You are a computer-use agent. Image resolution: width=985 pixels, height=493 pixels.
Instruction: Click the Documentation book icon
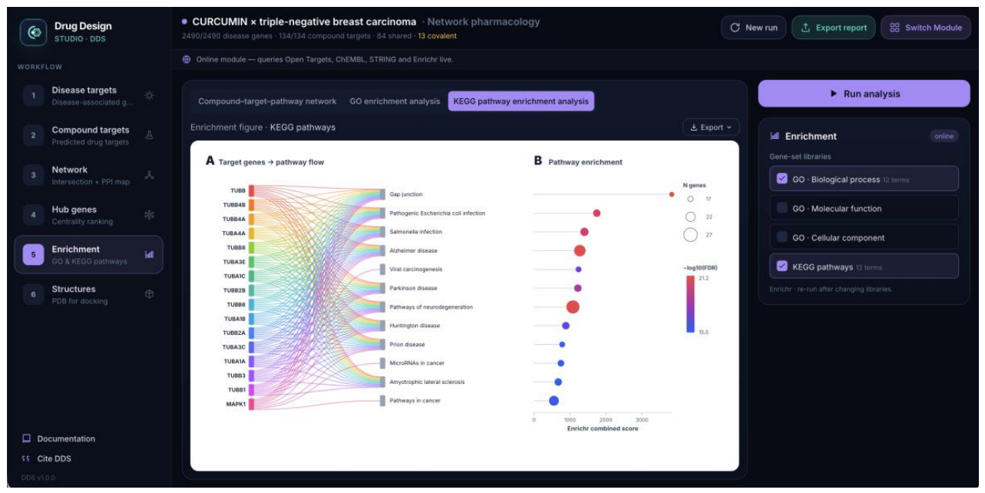tap(26, 438)
